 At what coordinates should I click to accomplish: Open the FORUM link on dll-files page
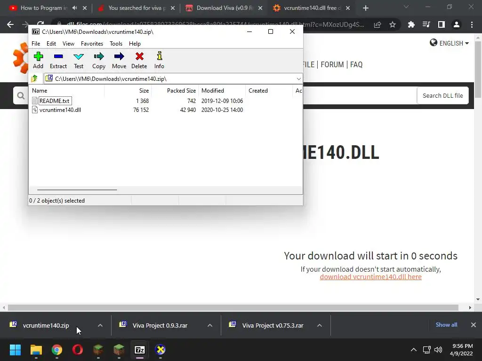[x=332, y=64]
